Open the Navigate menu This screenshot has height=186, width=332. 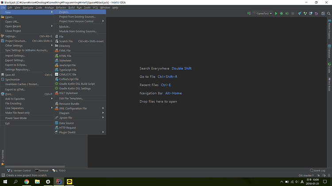(28, 8)
